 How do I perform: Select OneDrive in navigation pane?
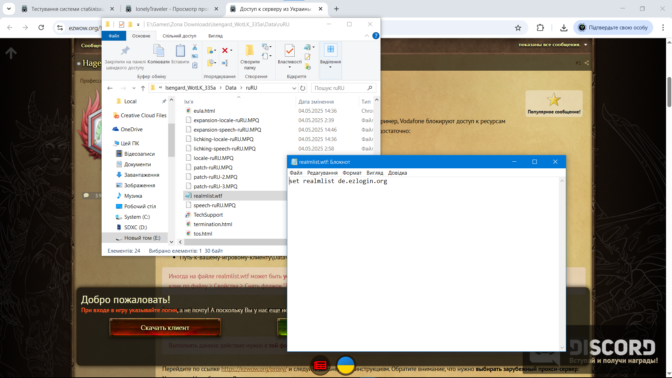tap(132, 129)
